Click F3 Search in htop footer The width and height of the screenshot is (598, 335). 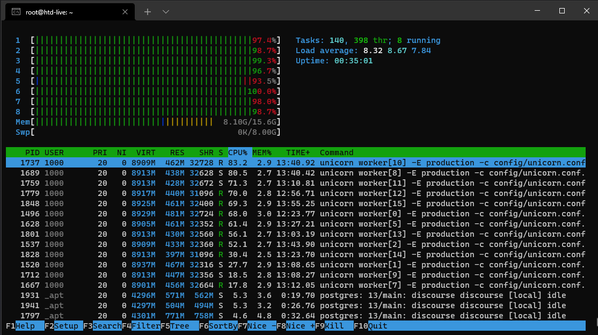point(102,326)
